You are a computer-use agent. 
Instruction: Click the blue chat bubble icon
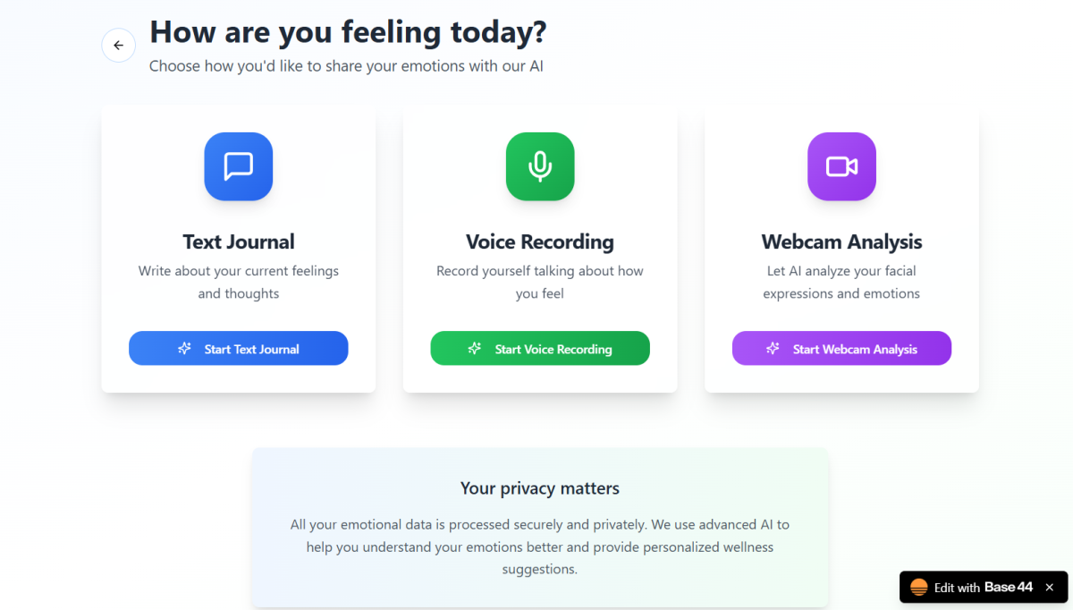point(239,166)
